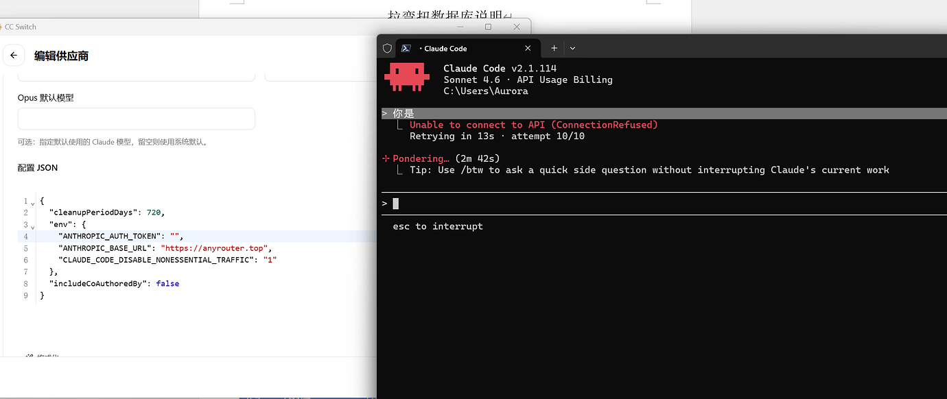
Task: Click the terminal prompt input line
Action: 664,204
